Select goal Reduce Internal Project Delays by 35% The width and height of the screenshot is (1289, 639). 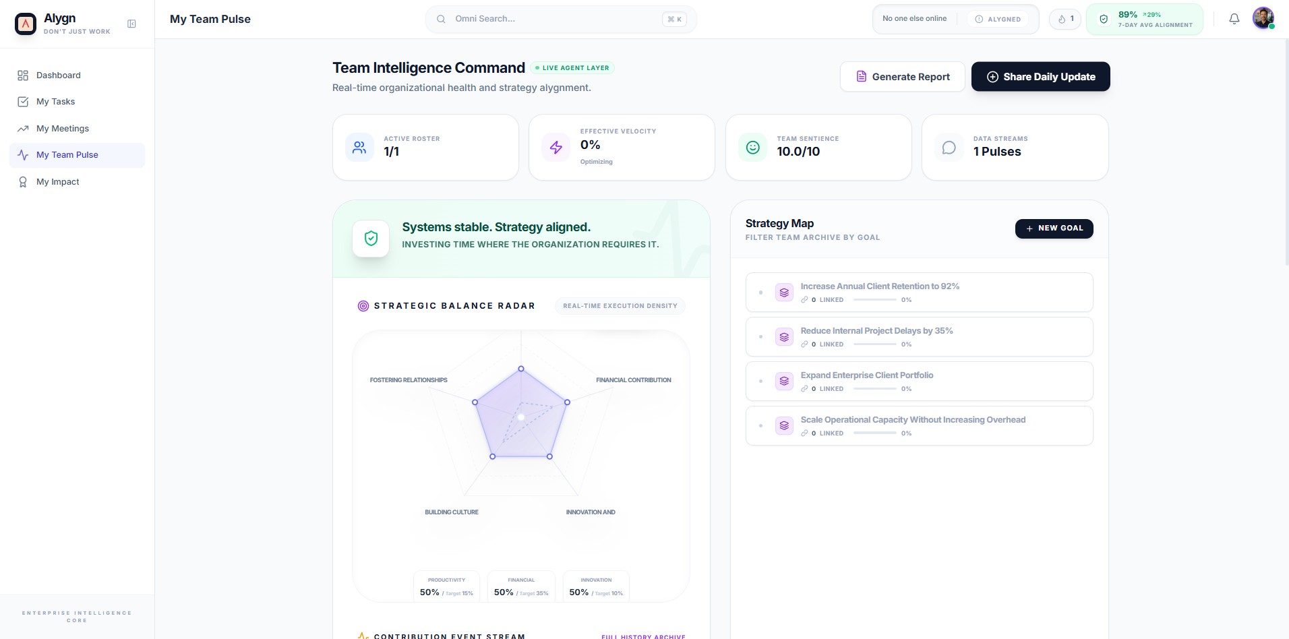click(920, 336)
